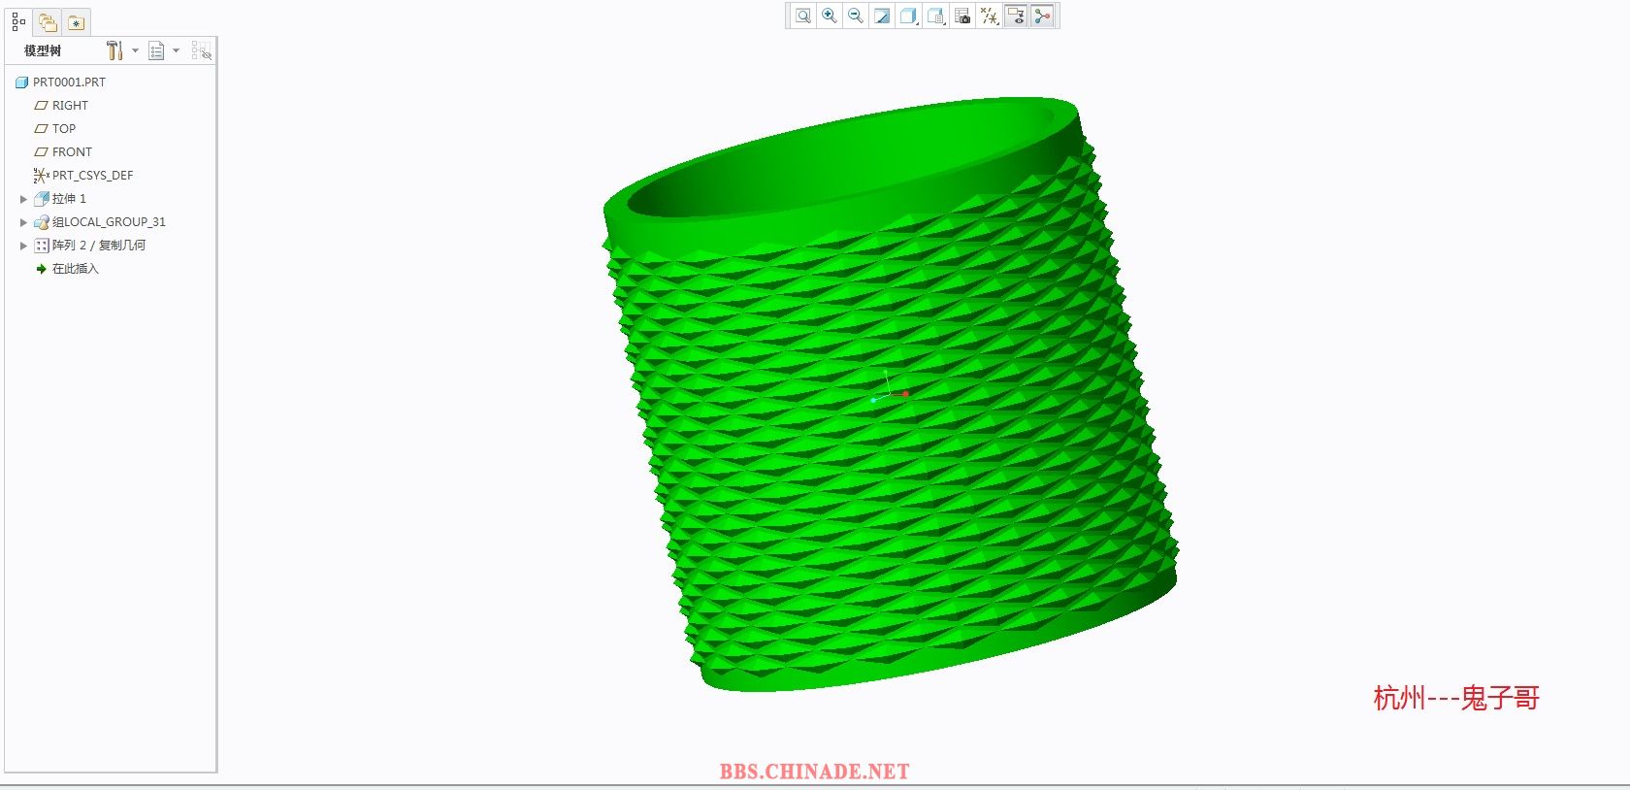
Task: Open the model tree Show menu
Action: tap(164, 50)
